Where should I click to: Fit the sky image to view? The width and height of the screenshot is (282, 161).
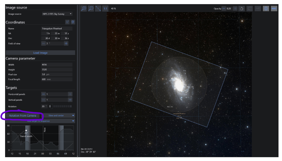[x=98, y=9]
